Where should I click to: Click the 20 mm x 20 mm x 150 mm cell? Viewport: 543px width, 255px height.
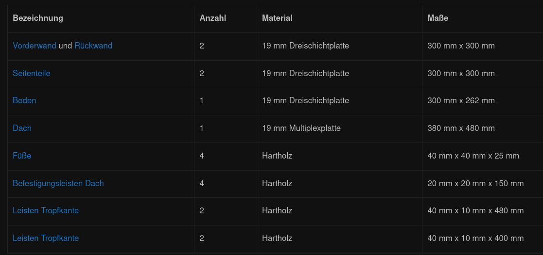(x=475, y=183)
